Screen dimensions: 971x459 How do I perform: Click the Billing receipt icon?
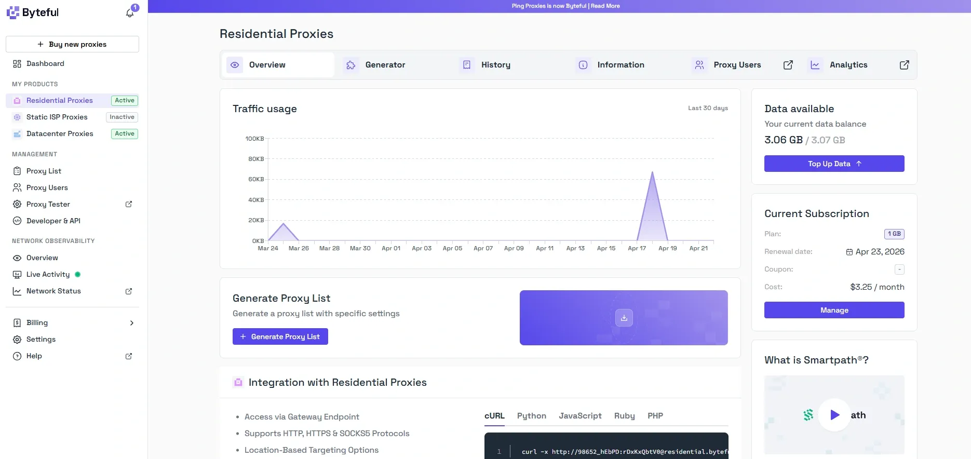17,323
